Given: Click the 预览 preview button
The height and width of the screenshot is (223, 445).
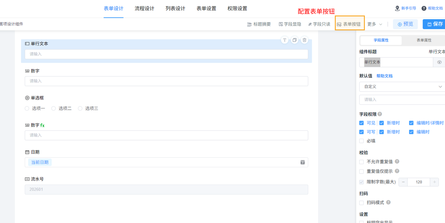Looking at the screenshot, I should click(405, 24).
